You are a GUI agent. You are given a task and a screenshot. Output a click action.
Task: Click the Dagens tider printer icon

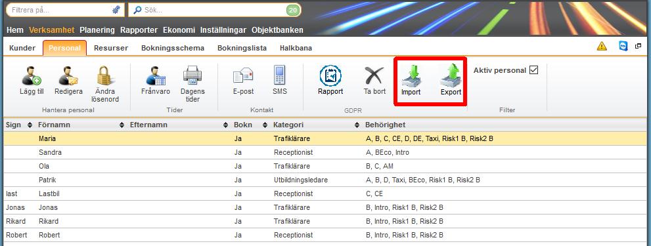pyautogui.click(x=192, y=75)
